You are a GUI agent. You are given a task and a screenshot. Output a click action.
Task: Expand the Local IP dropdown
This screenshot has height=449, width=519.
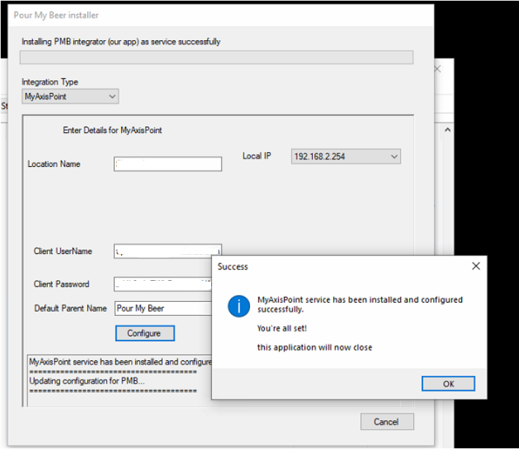pyautogui.click(x=346, y=156)
